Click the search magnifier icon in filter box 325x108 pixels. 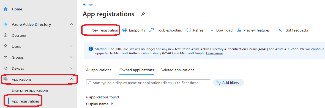point(89,83)
